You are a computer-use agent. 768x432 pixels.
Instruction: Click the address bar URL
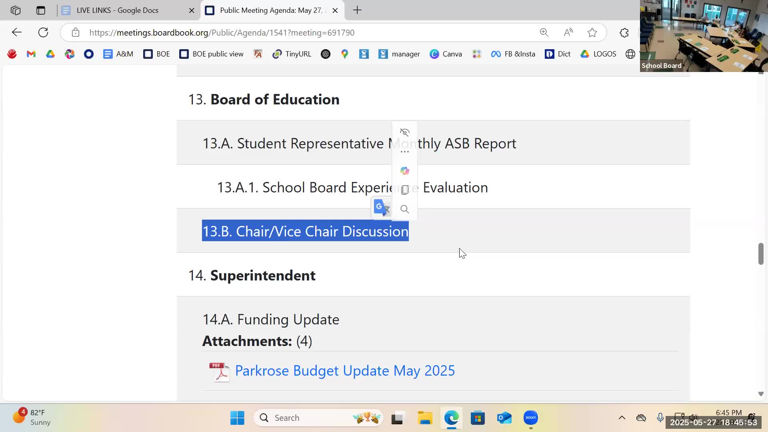[222, 33]
